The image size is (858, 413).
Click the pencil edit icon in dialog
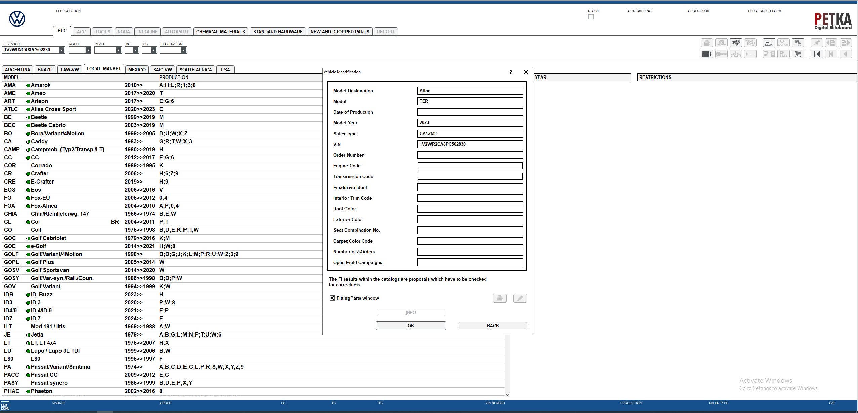pyautogui.click(x=520, y=298)
